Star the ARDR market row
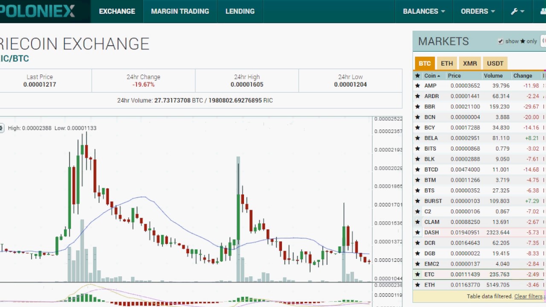This screenshot has width=546, height=307. point(418,96)
